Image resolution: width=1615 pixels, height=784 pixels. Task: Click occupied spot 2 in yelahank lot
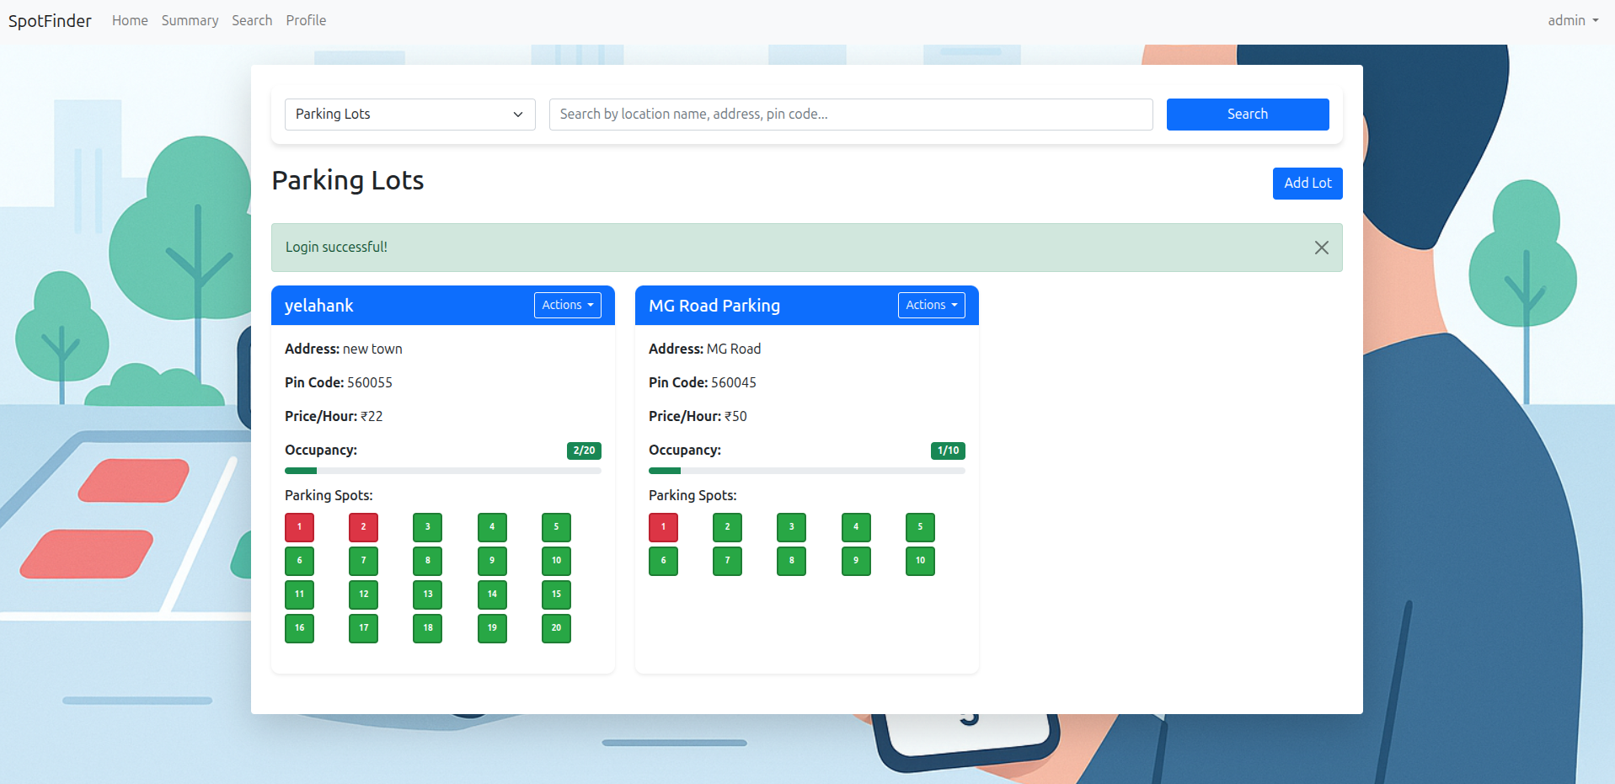coord(363,527)
